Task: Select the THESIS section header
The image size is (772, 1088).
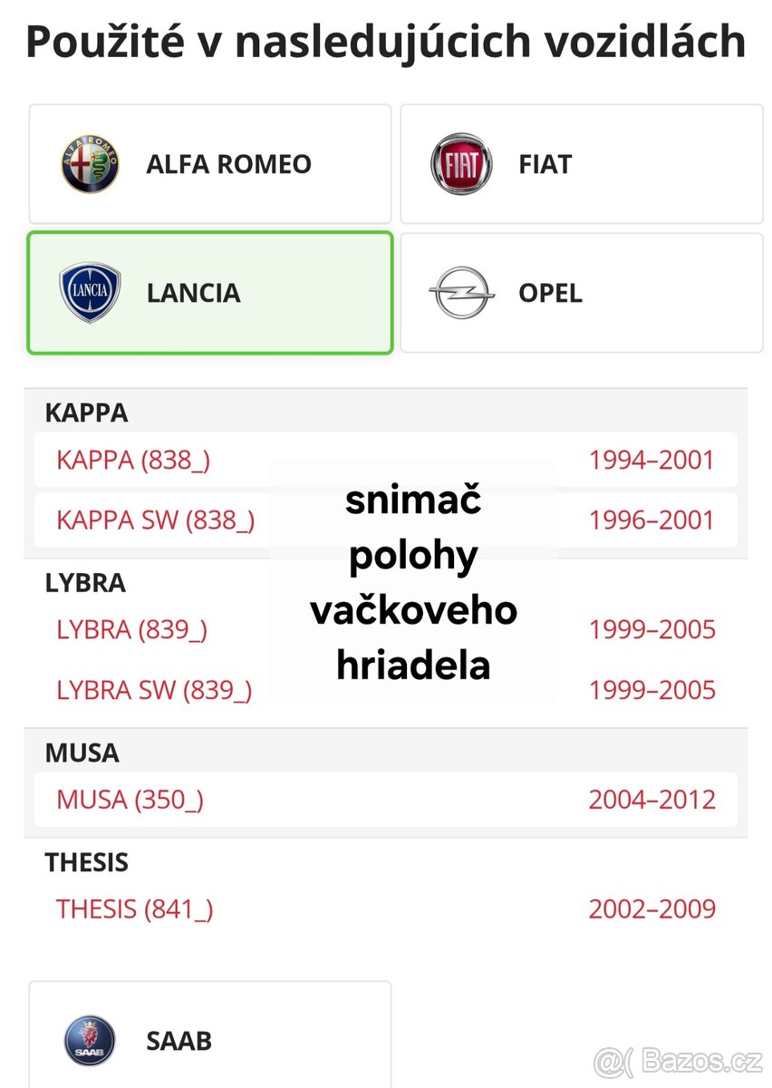Action: (x=87, y=862)
